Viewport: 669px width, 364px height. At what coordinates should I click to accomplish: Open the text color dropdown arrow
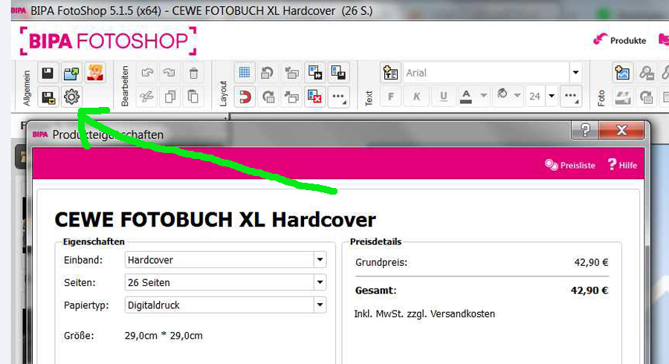483,96
